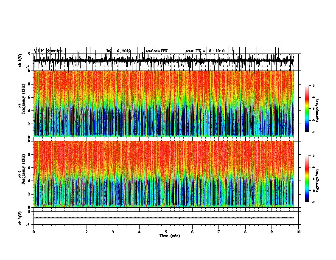Click time axis tick label 6
The width and height of the screenshot is (336, 260).
pyautogui.click(x=193, y=232)
